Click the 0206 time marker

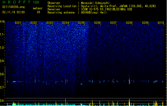(x=97, y=23)
